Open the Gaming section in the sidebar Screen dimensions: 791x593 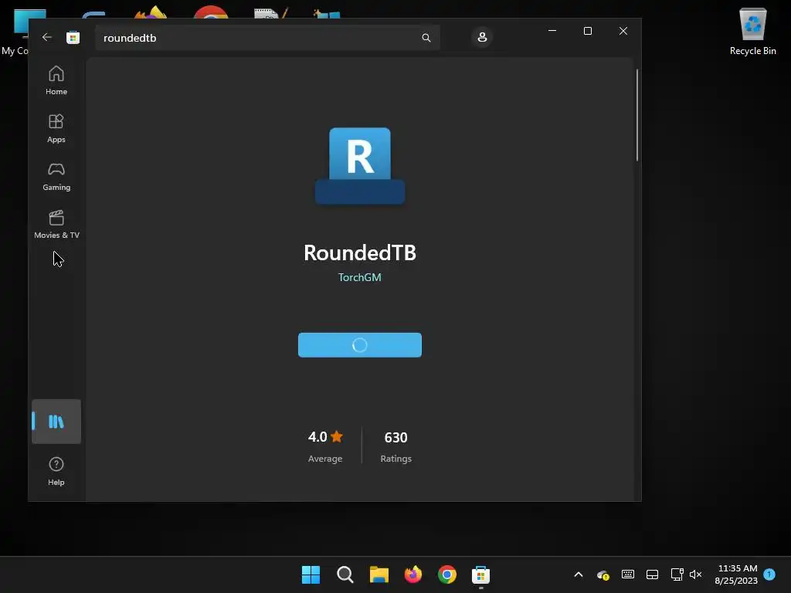point(56,177)
